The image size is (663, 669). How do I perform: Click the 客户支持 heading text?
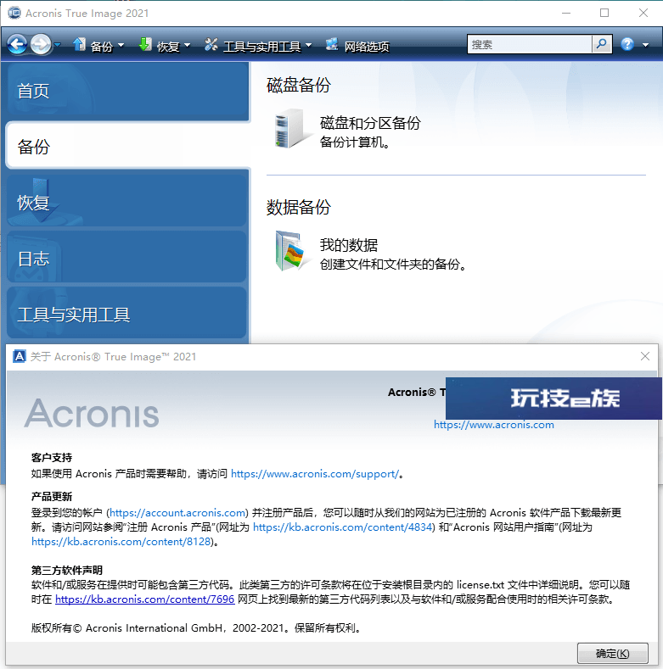(x=52, y=457)
